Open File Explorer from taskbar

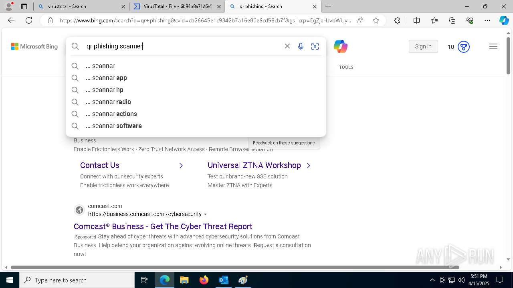[184, 280]
